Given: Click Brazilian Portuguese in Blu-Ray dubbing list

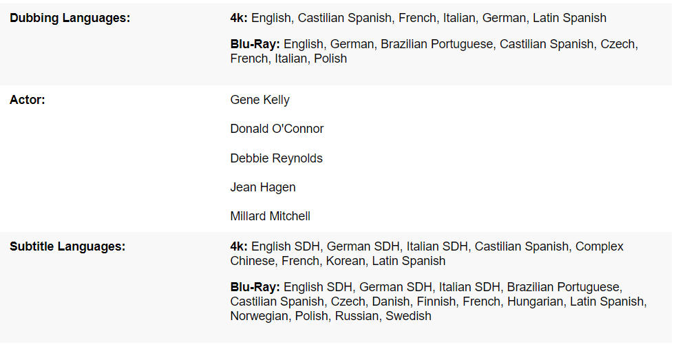Looking at the screenshot, I should click(436, 44).
